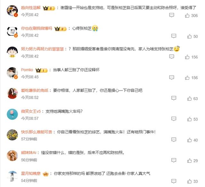Click the crown badge next to 星月知晚意
Screen dimensions: 205x187
pyautogui.click(x=45, y=174)
